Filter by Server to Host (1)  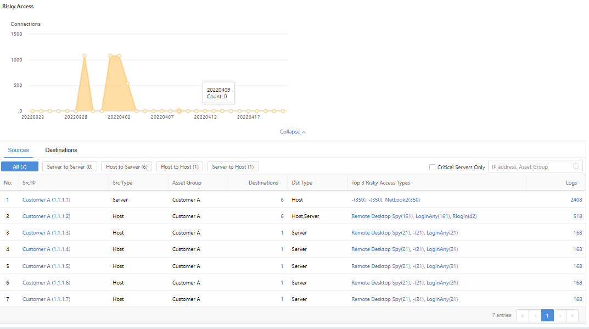(233, 166)
